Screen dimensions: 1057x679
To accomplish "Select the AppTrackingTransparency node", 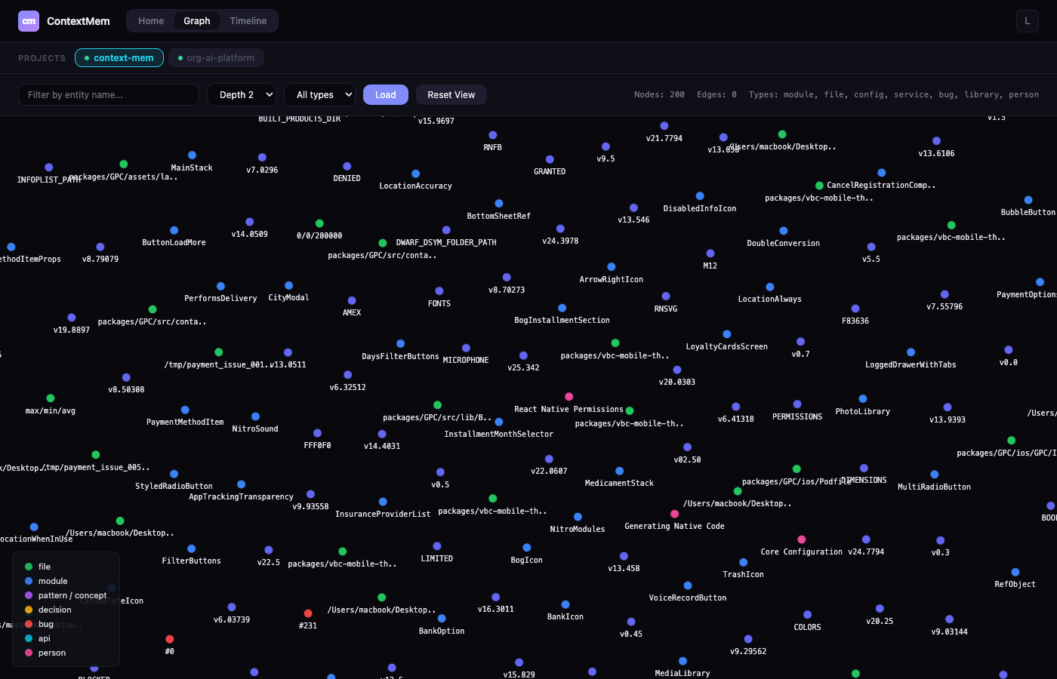I will pyautogui.click(x=241, y=484).
